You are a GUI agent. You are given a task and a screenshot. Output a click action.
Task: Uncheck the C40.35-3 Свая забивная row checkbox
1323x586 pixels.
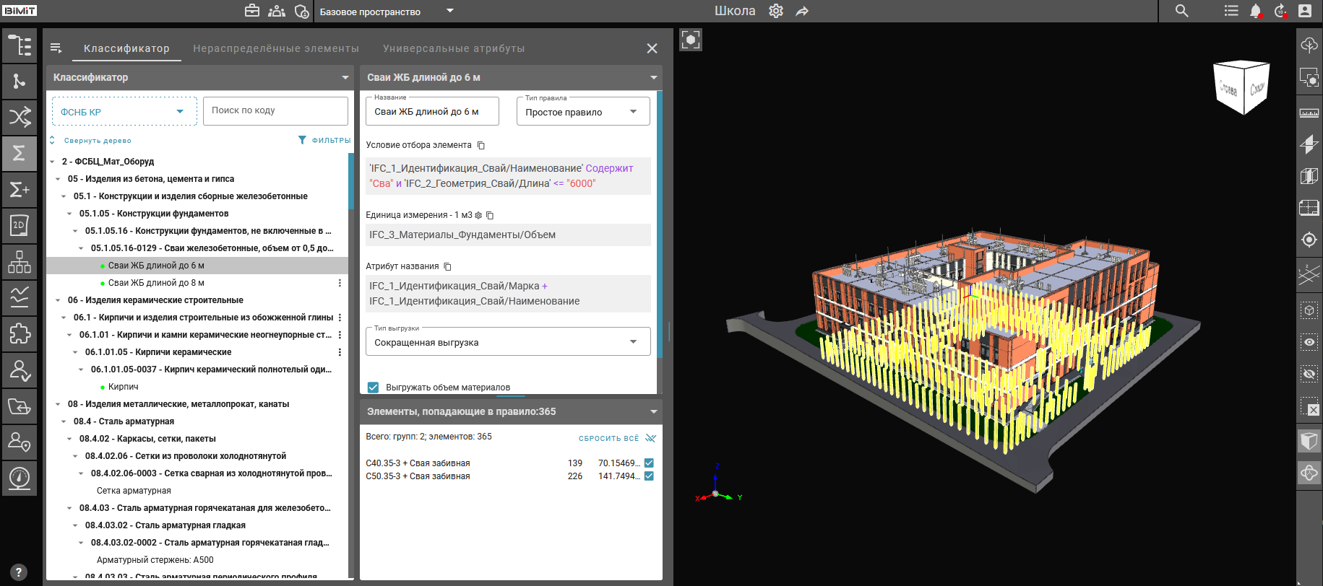(x=649, y=463)
